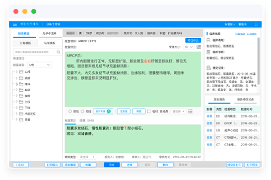Screen dimensions: 271x180
Task: Click the 提交并打印 button
Action: pos(234,165)
